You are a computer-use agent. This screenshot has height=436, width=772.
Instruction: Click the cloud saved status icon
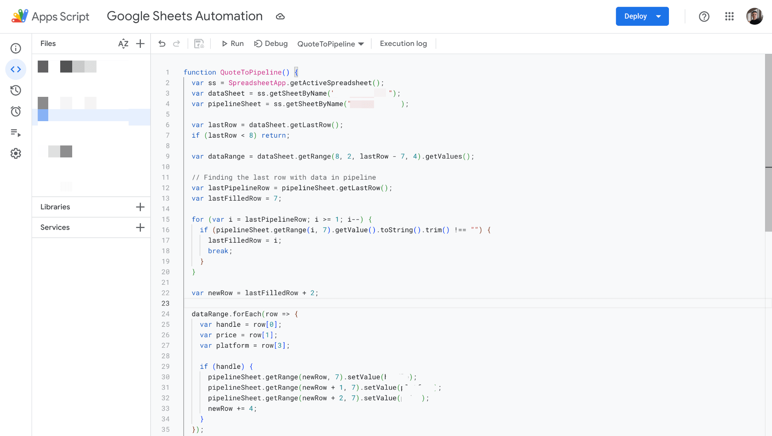(x=280, y=17)
